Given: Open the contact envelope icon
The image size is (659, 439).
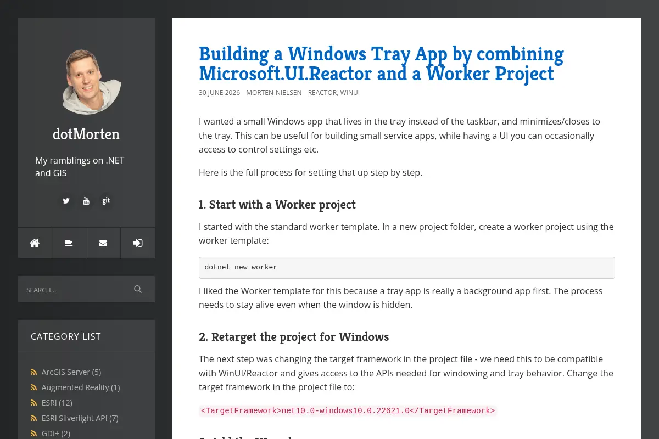Looking at the screenshot, I should (x=103, y=243).
